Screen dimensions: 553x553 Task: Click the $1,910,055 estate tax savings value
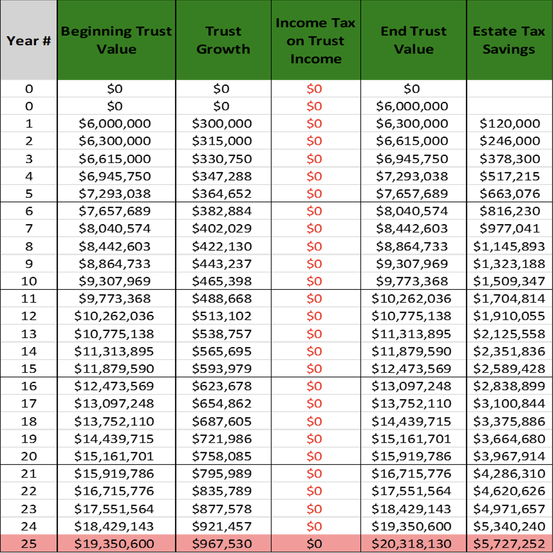coord(510,316)
